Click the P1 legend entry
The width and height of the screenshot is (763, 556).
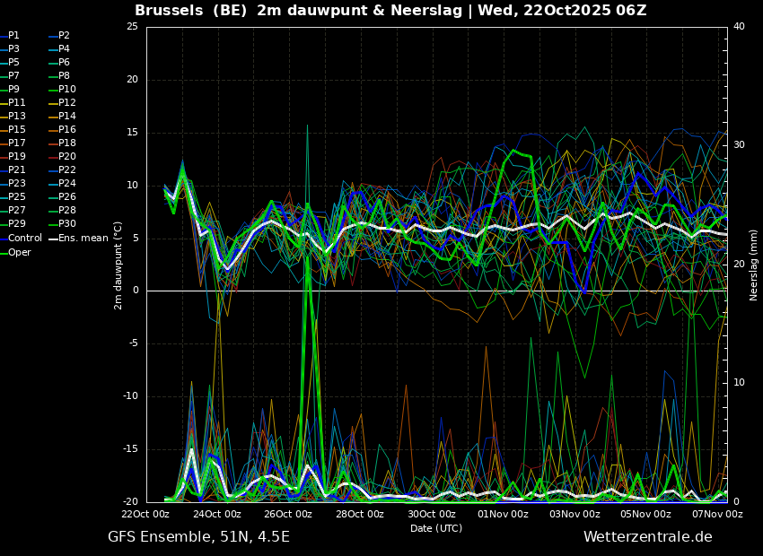tap(13, 36)
